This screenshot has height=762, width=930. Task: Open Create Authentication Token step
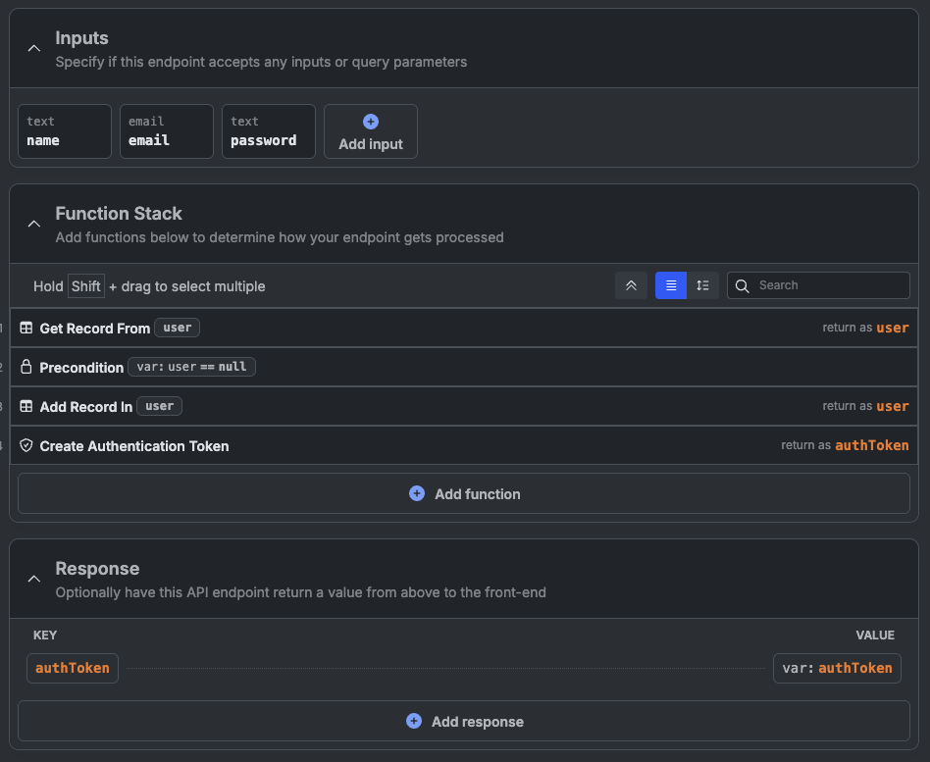click(464, 445)
